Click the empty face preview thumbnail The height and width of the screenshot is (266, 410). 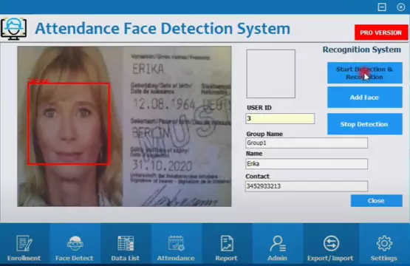click(270, 74)
